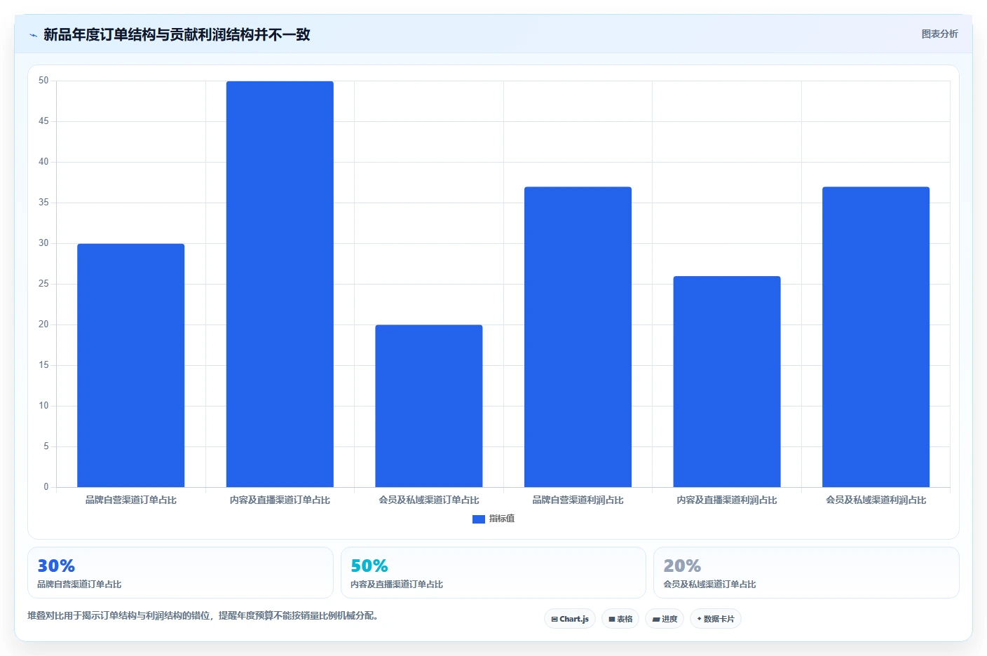This screenshot has width=987, height=656.
Task: Click the Chart.js tag chip
Action: point(570,619)
